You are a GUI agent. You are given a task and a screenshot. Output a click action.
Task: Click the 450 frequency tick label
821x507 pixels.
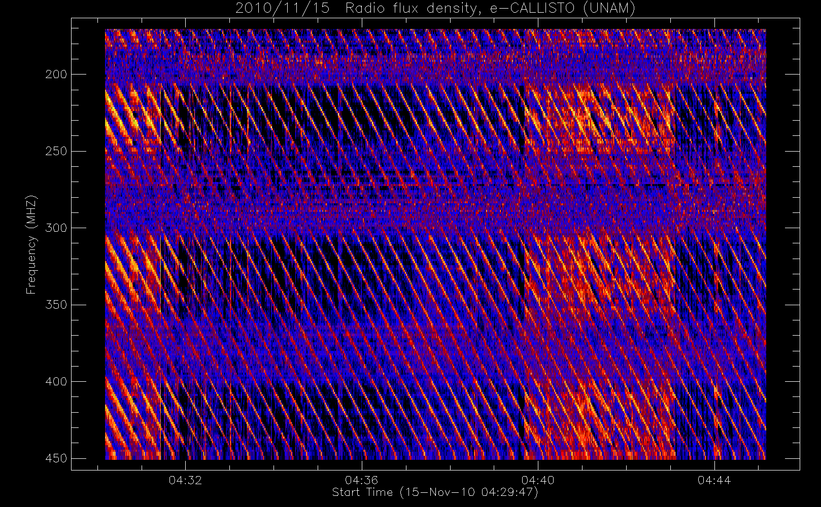point(56,458)
